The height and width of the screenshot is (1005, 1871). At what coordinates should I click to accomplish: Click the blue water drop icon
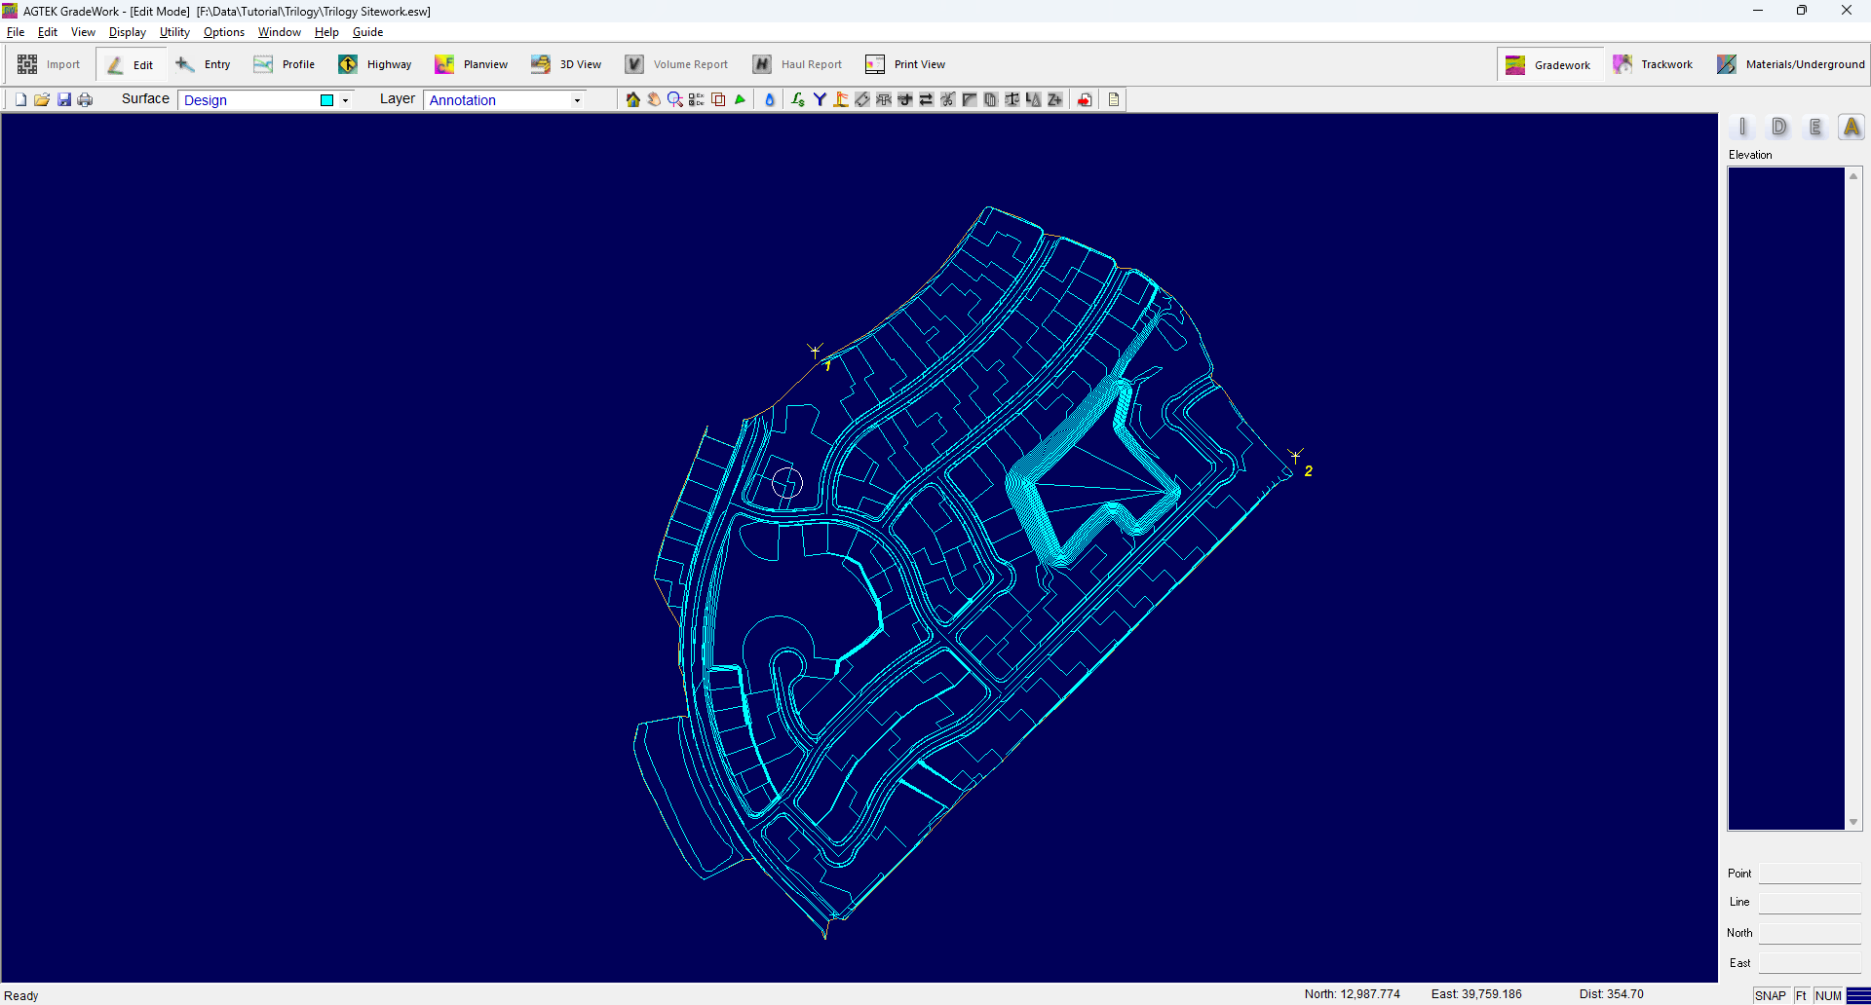click(x=770, y=99)
